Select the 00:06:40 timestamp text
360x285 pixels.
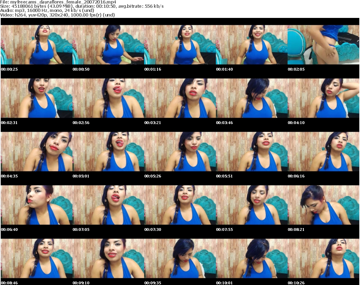pyautogui.click(x=9, y=229)
